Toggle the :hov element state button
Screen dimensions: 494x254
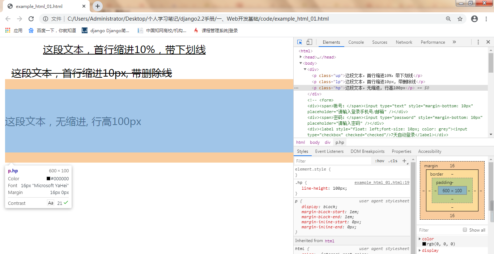pos(379,161)
